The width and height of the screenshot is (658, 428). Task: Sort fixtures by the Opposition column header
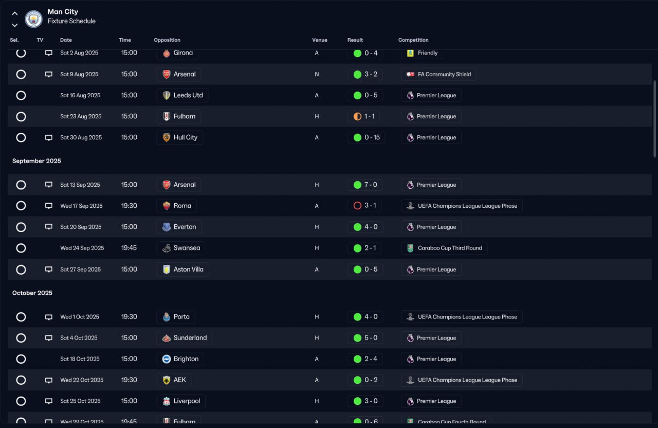167,40
